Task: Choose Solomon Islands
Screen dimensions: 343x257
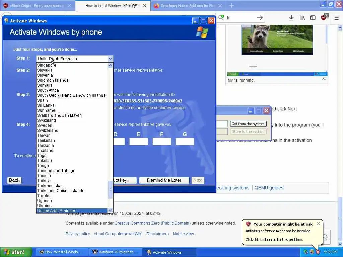Action: coord(72,80)
